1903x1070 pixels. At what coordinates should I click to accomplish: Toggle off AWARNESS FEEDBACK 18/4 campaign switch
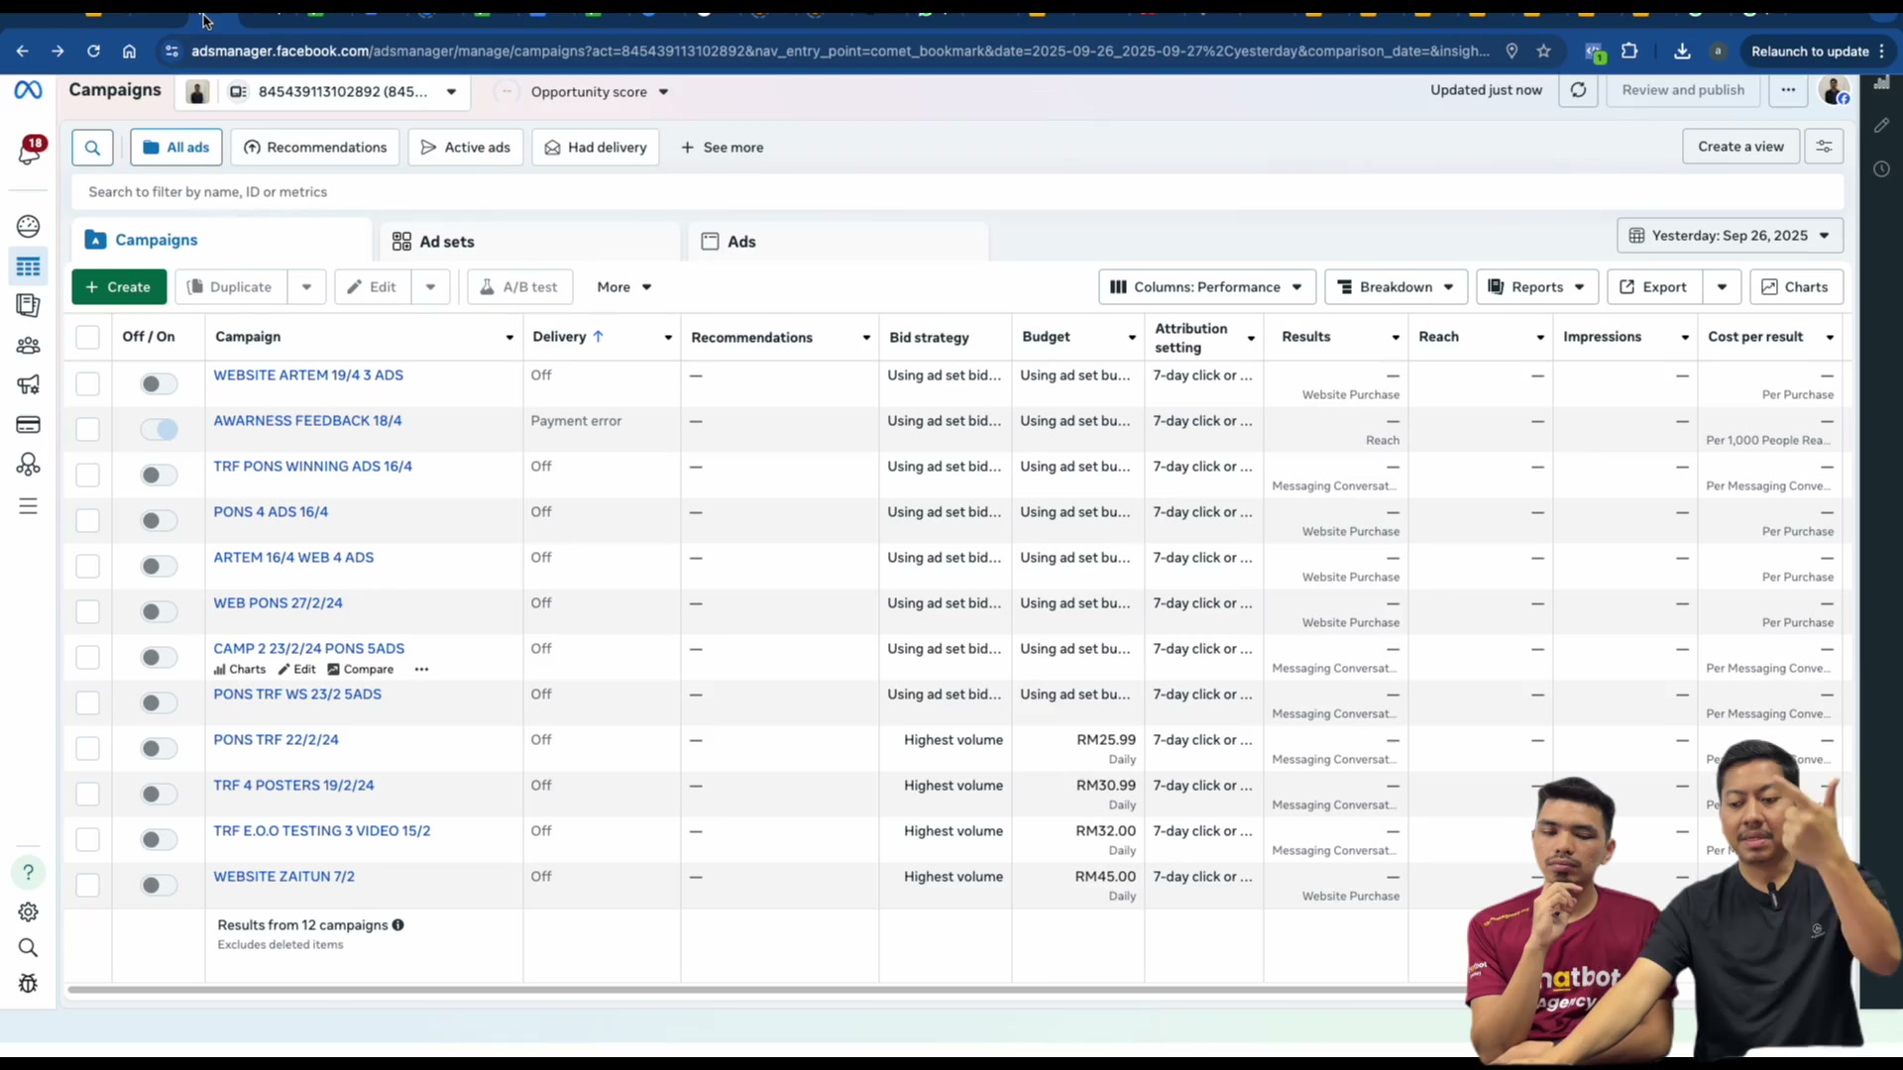pos(159,429)
